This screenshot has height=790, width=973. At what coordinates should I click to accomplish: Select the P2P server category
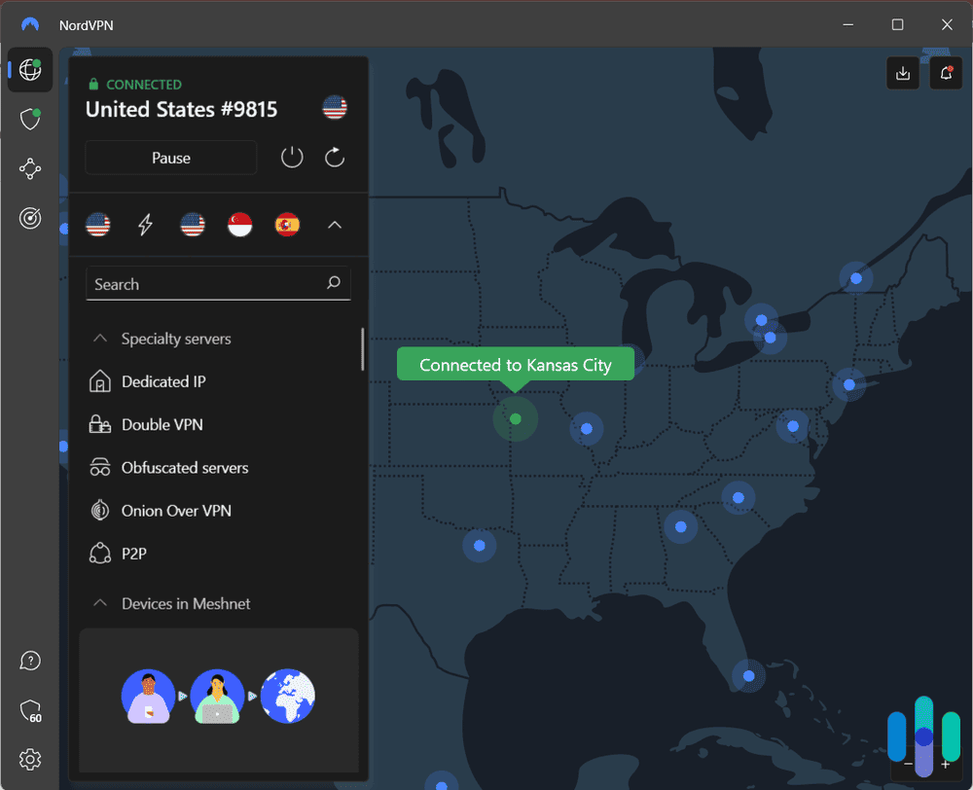[133, 553]
